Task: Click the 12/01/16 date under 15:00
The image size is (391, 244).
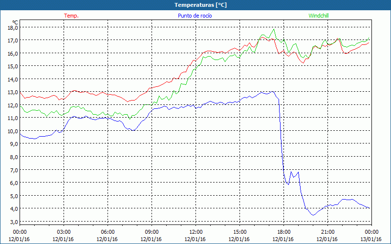Action: (x=239, y=239)
